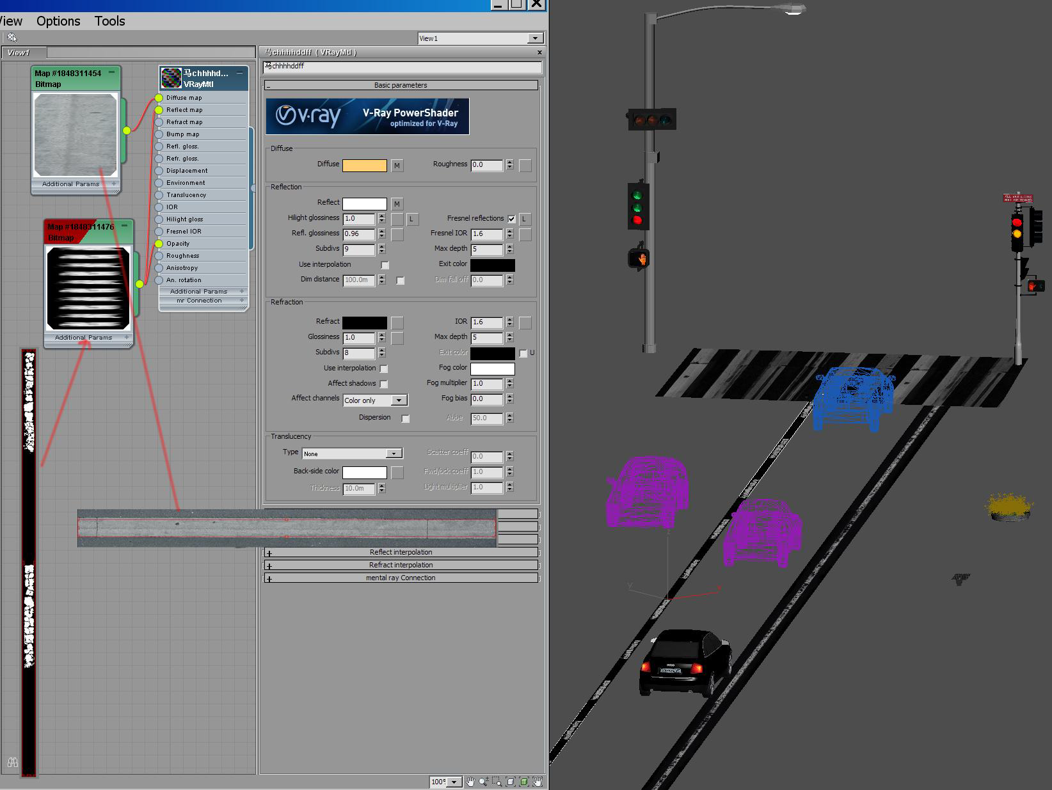
Task: Click the Fresnel IOR input socket
Action: (x=159, y=232)
